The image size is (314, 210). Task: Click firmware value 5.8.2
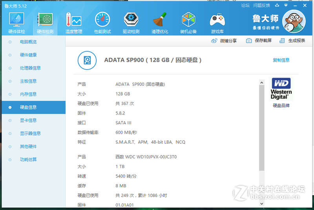120,113
